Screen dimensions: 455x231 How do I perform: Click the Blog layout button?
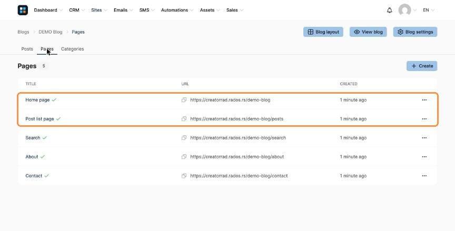point(323,32)
